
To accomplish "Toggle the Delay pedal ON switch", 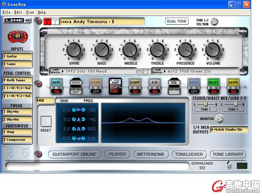I will coord(214,91).
